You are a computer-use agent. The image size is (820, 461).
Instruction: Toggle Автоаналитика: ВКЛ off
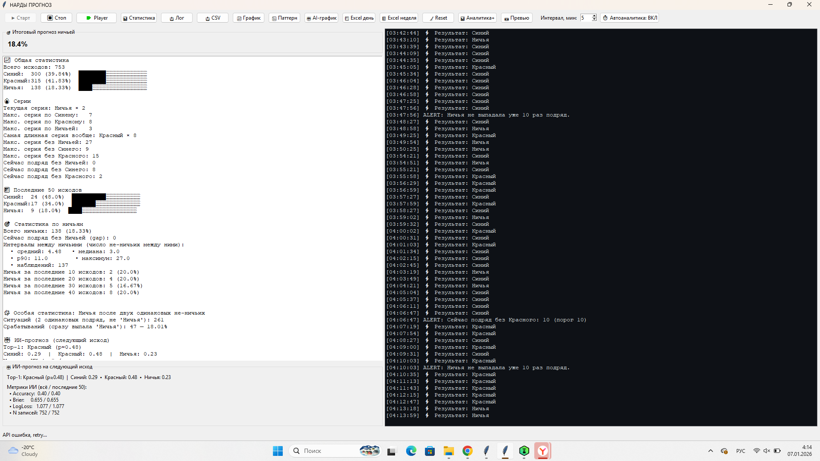coord(630,18)
